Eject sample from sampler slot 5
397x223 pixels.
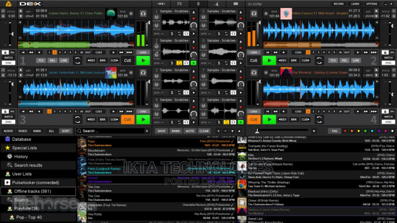240,12
